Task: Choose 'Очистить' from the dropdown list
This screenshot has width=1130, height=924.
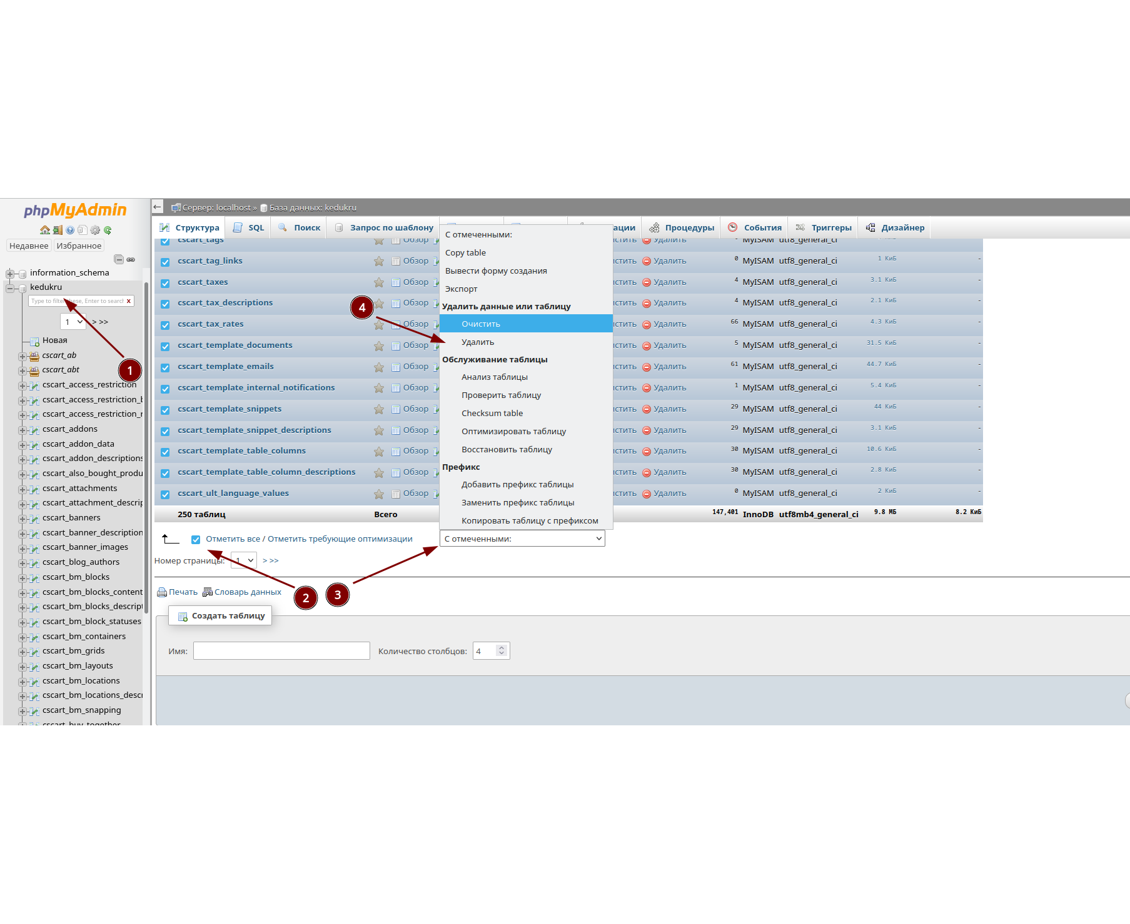Action: [481, 324]
